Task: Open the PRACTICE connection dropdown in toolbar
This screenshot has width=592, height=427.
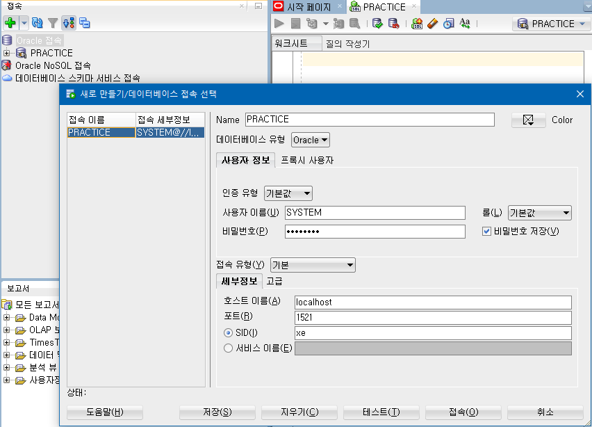Action: pos(551,24)
